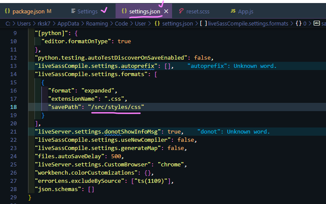The image size is (326, 204).
Task: Click "liveSassCompile.settings.generateMap" key
Action: click(98, 148)
